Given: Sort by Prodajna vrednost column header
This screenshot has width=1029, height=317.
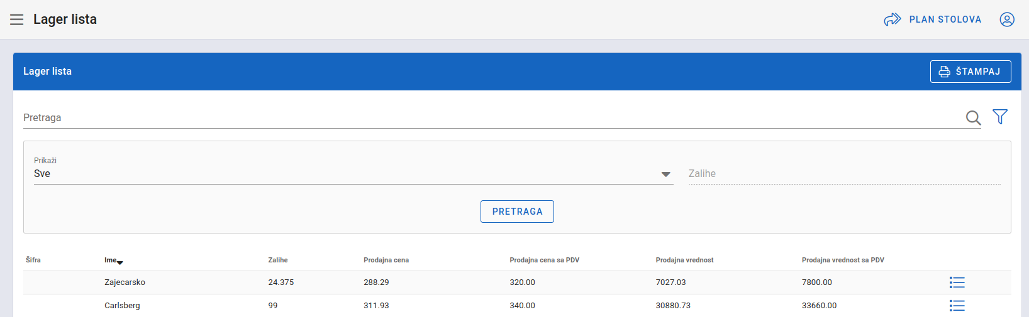Looking at the screenshot, I should pyautogui.click(x=685, y=260).
